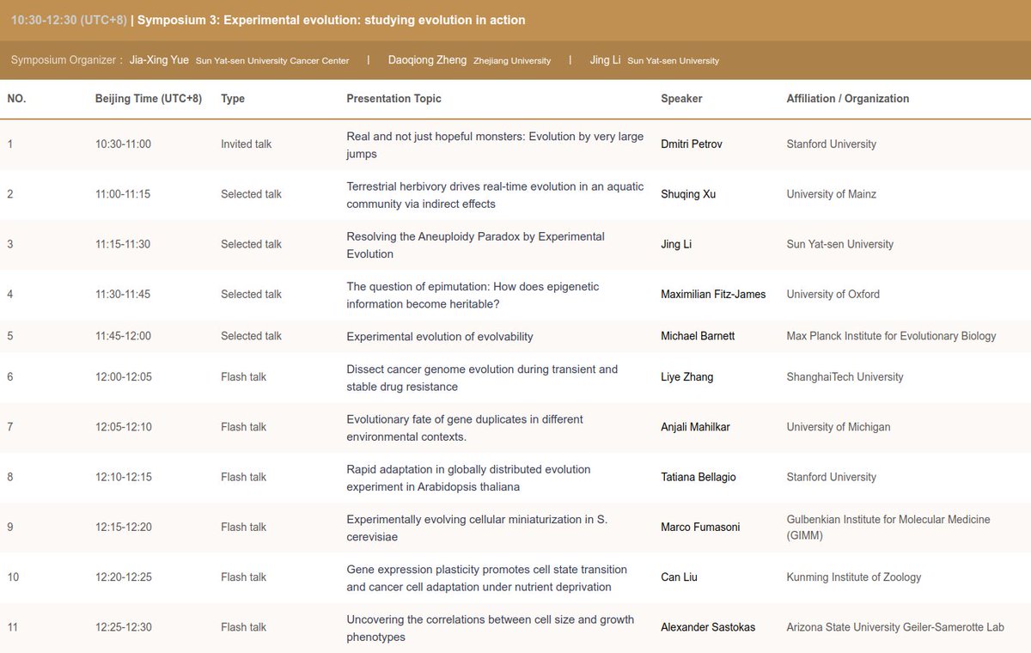The height and width of the screenshot is (653, 1031).
Task: Select the 11:15-11:30 time cell
Action: point(123,244)
